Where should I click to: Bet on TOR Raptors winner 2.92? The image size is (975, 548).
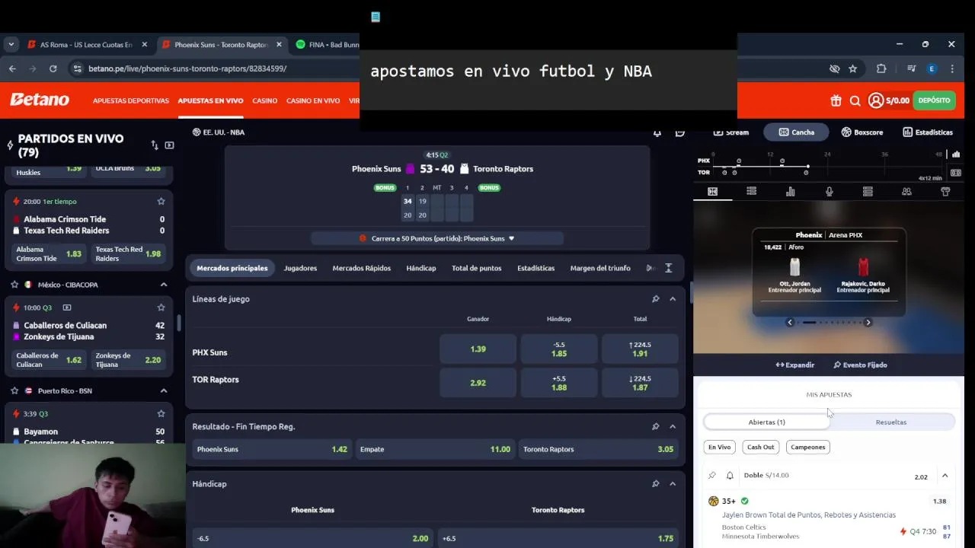[478, 383]
